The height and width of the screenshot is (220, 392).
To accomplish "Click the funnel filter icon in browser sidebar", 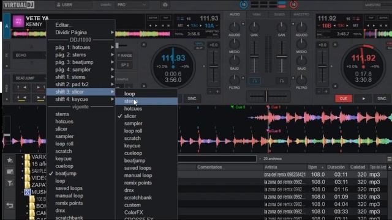I will coord(10,183).
